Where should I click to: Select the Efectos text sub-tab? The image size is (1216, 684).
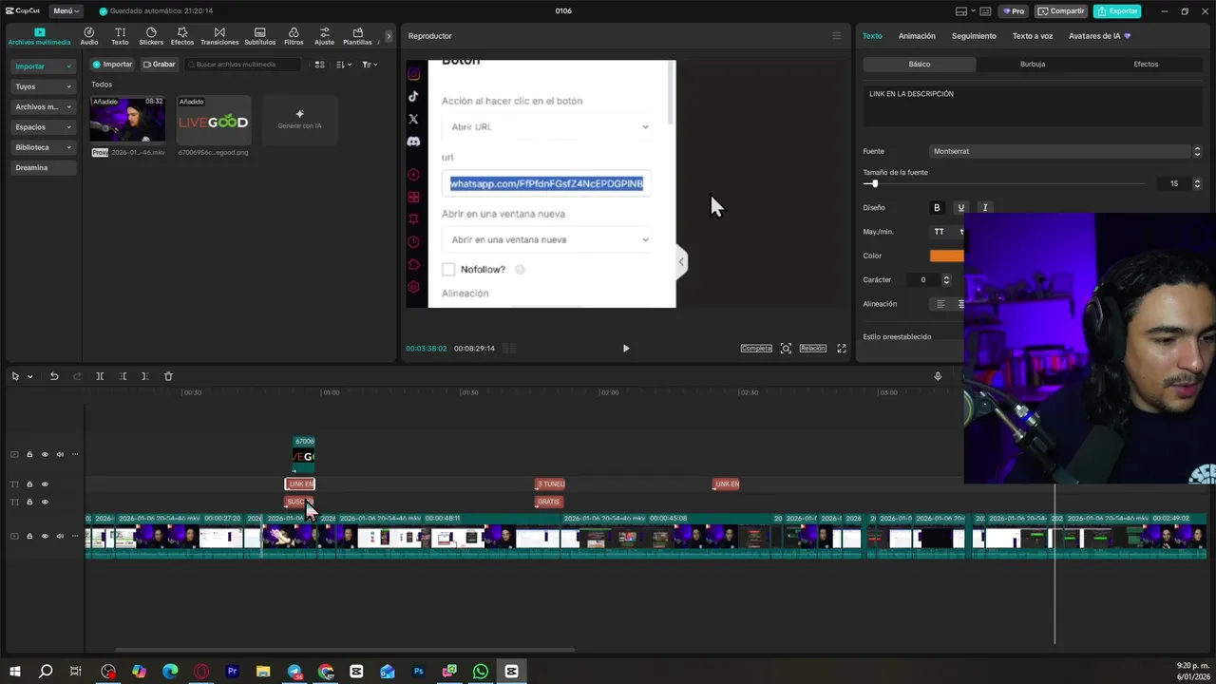tap(1146, 65)
